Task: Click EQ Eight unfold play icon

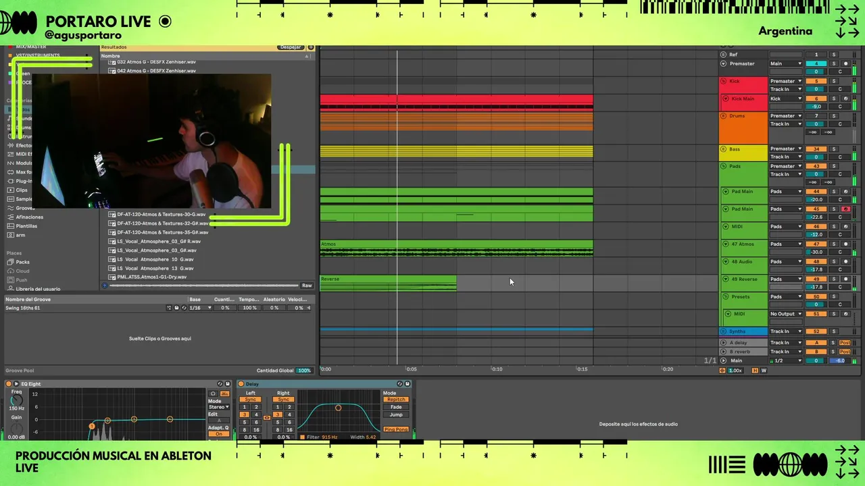Action: [17, 384]
